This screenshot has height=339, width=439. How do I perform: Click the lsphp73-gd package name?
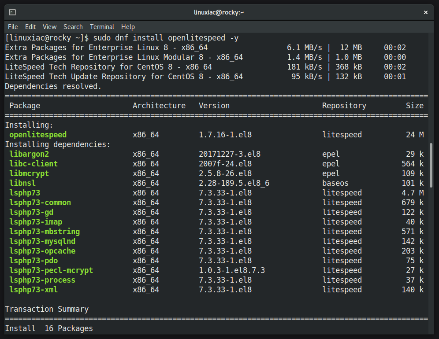31,212
